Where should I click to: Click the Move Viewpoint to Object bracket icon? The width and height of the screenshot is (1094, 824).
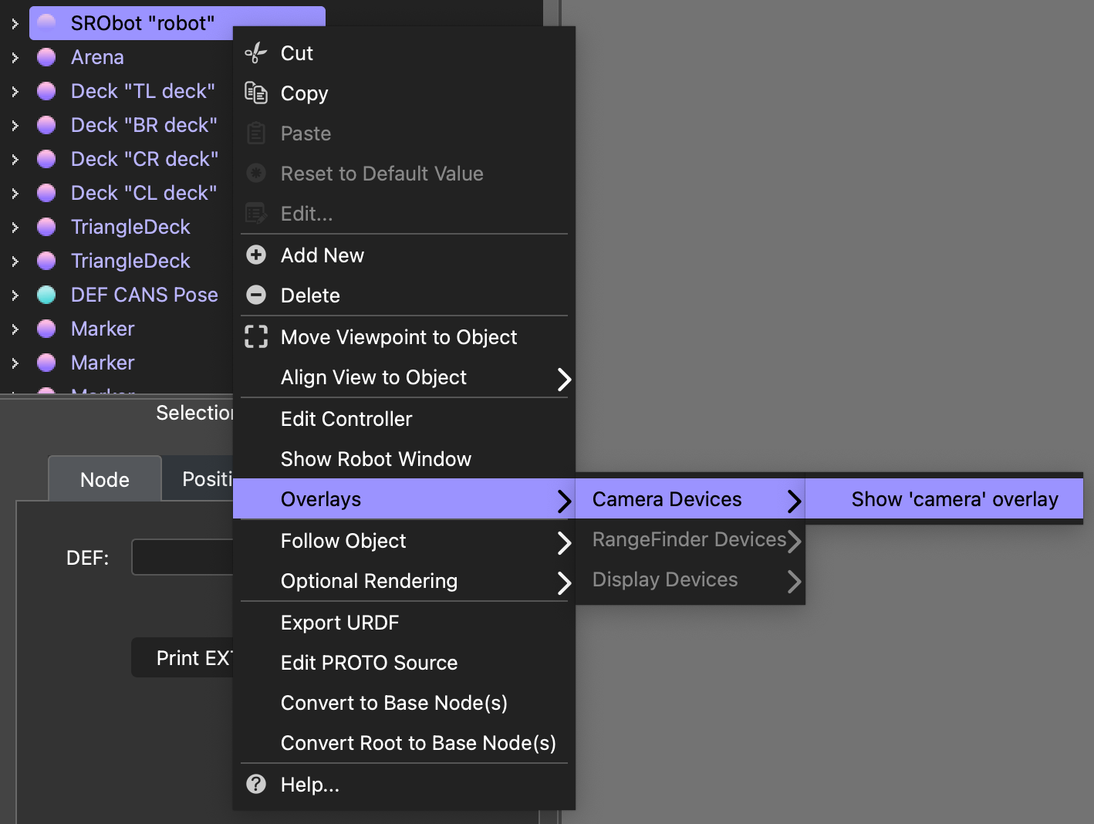[x=255, y=336]
